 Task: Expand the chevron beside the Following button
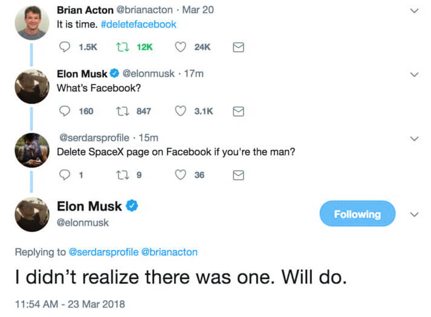(414, 214)
